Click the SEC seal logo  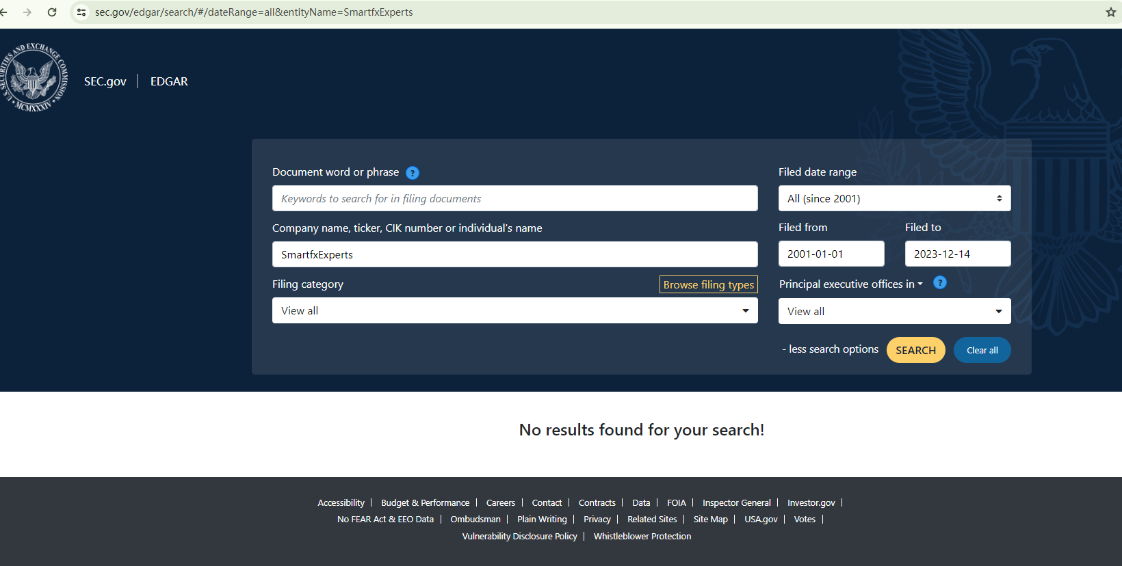coord(34,77)
